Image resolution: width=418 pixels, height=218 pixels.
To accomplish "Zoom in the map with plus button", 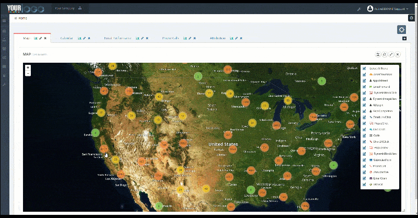I will point(28,67).
